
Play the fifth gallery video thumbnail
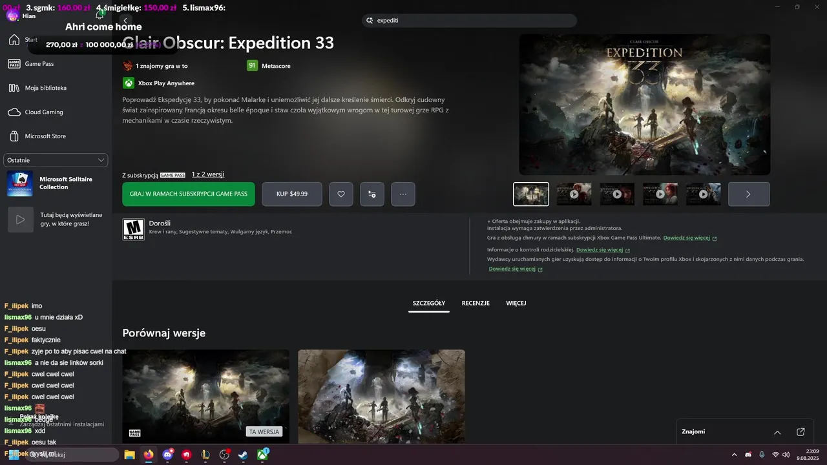703,194
